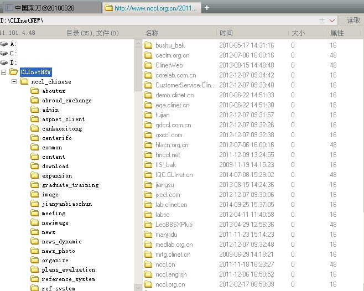Select news_photo in the tree
The image size is (364, 291).
59,251
